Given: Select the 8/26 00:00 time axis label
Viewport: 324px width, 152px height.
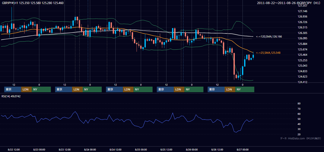Looking at the screenshot, I should (192, 149).
